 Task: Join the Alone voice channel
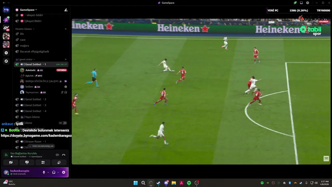[41, 123]
